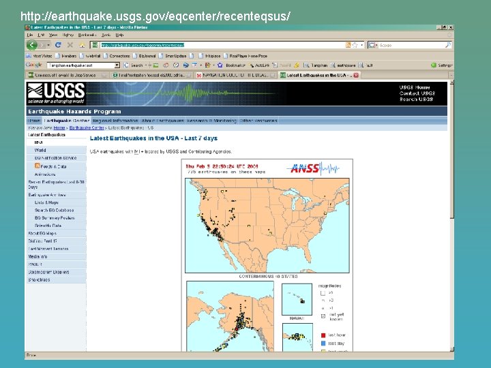Select Other Resources in the USGS nav bar
The height and width of the screenshot is (368, 491).
tap(258, 121)
